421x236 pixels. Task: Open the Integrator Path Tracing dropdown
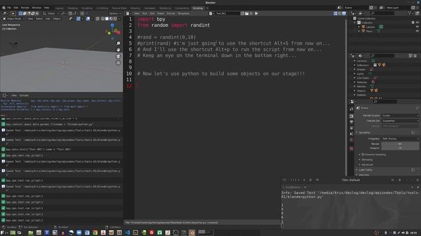point(400,139)
